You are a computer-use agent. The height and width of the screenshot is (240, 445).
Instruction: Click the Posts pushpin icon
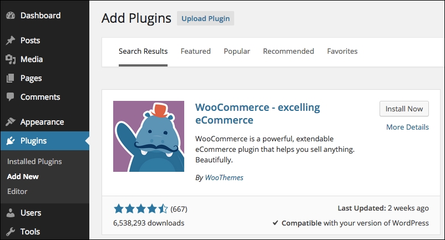click(x=11, y=40)
